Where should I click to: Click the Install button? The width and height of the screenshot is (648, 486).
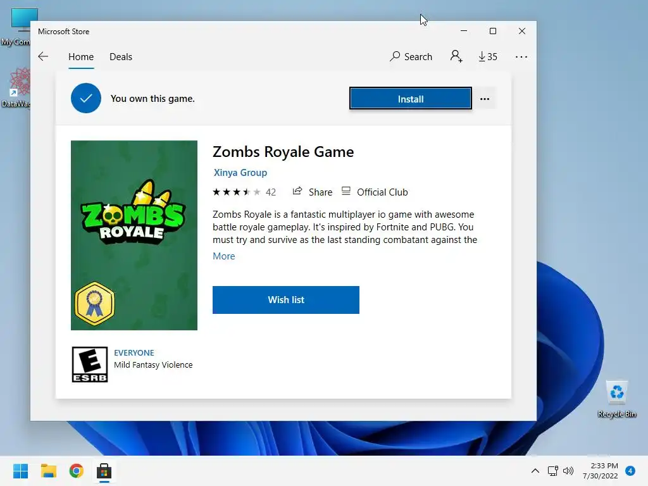(410, 99)
